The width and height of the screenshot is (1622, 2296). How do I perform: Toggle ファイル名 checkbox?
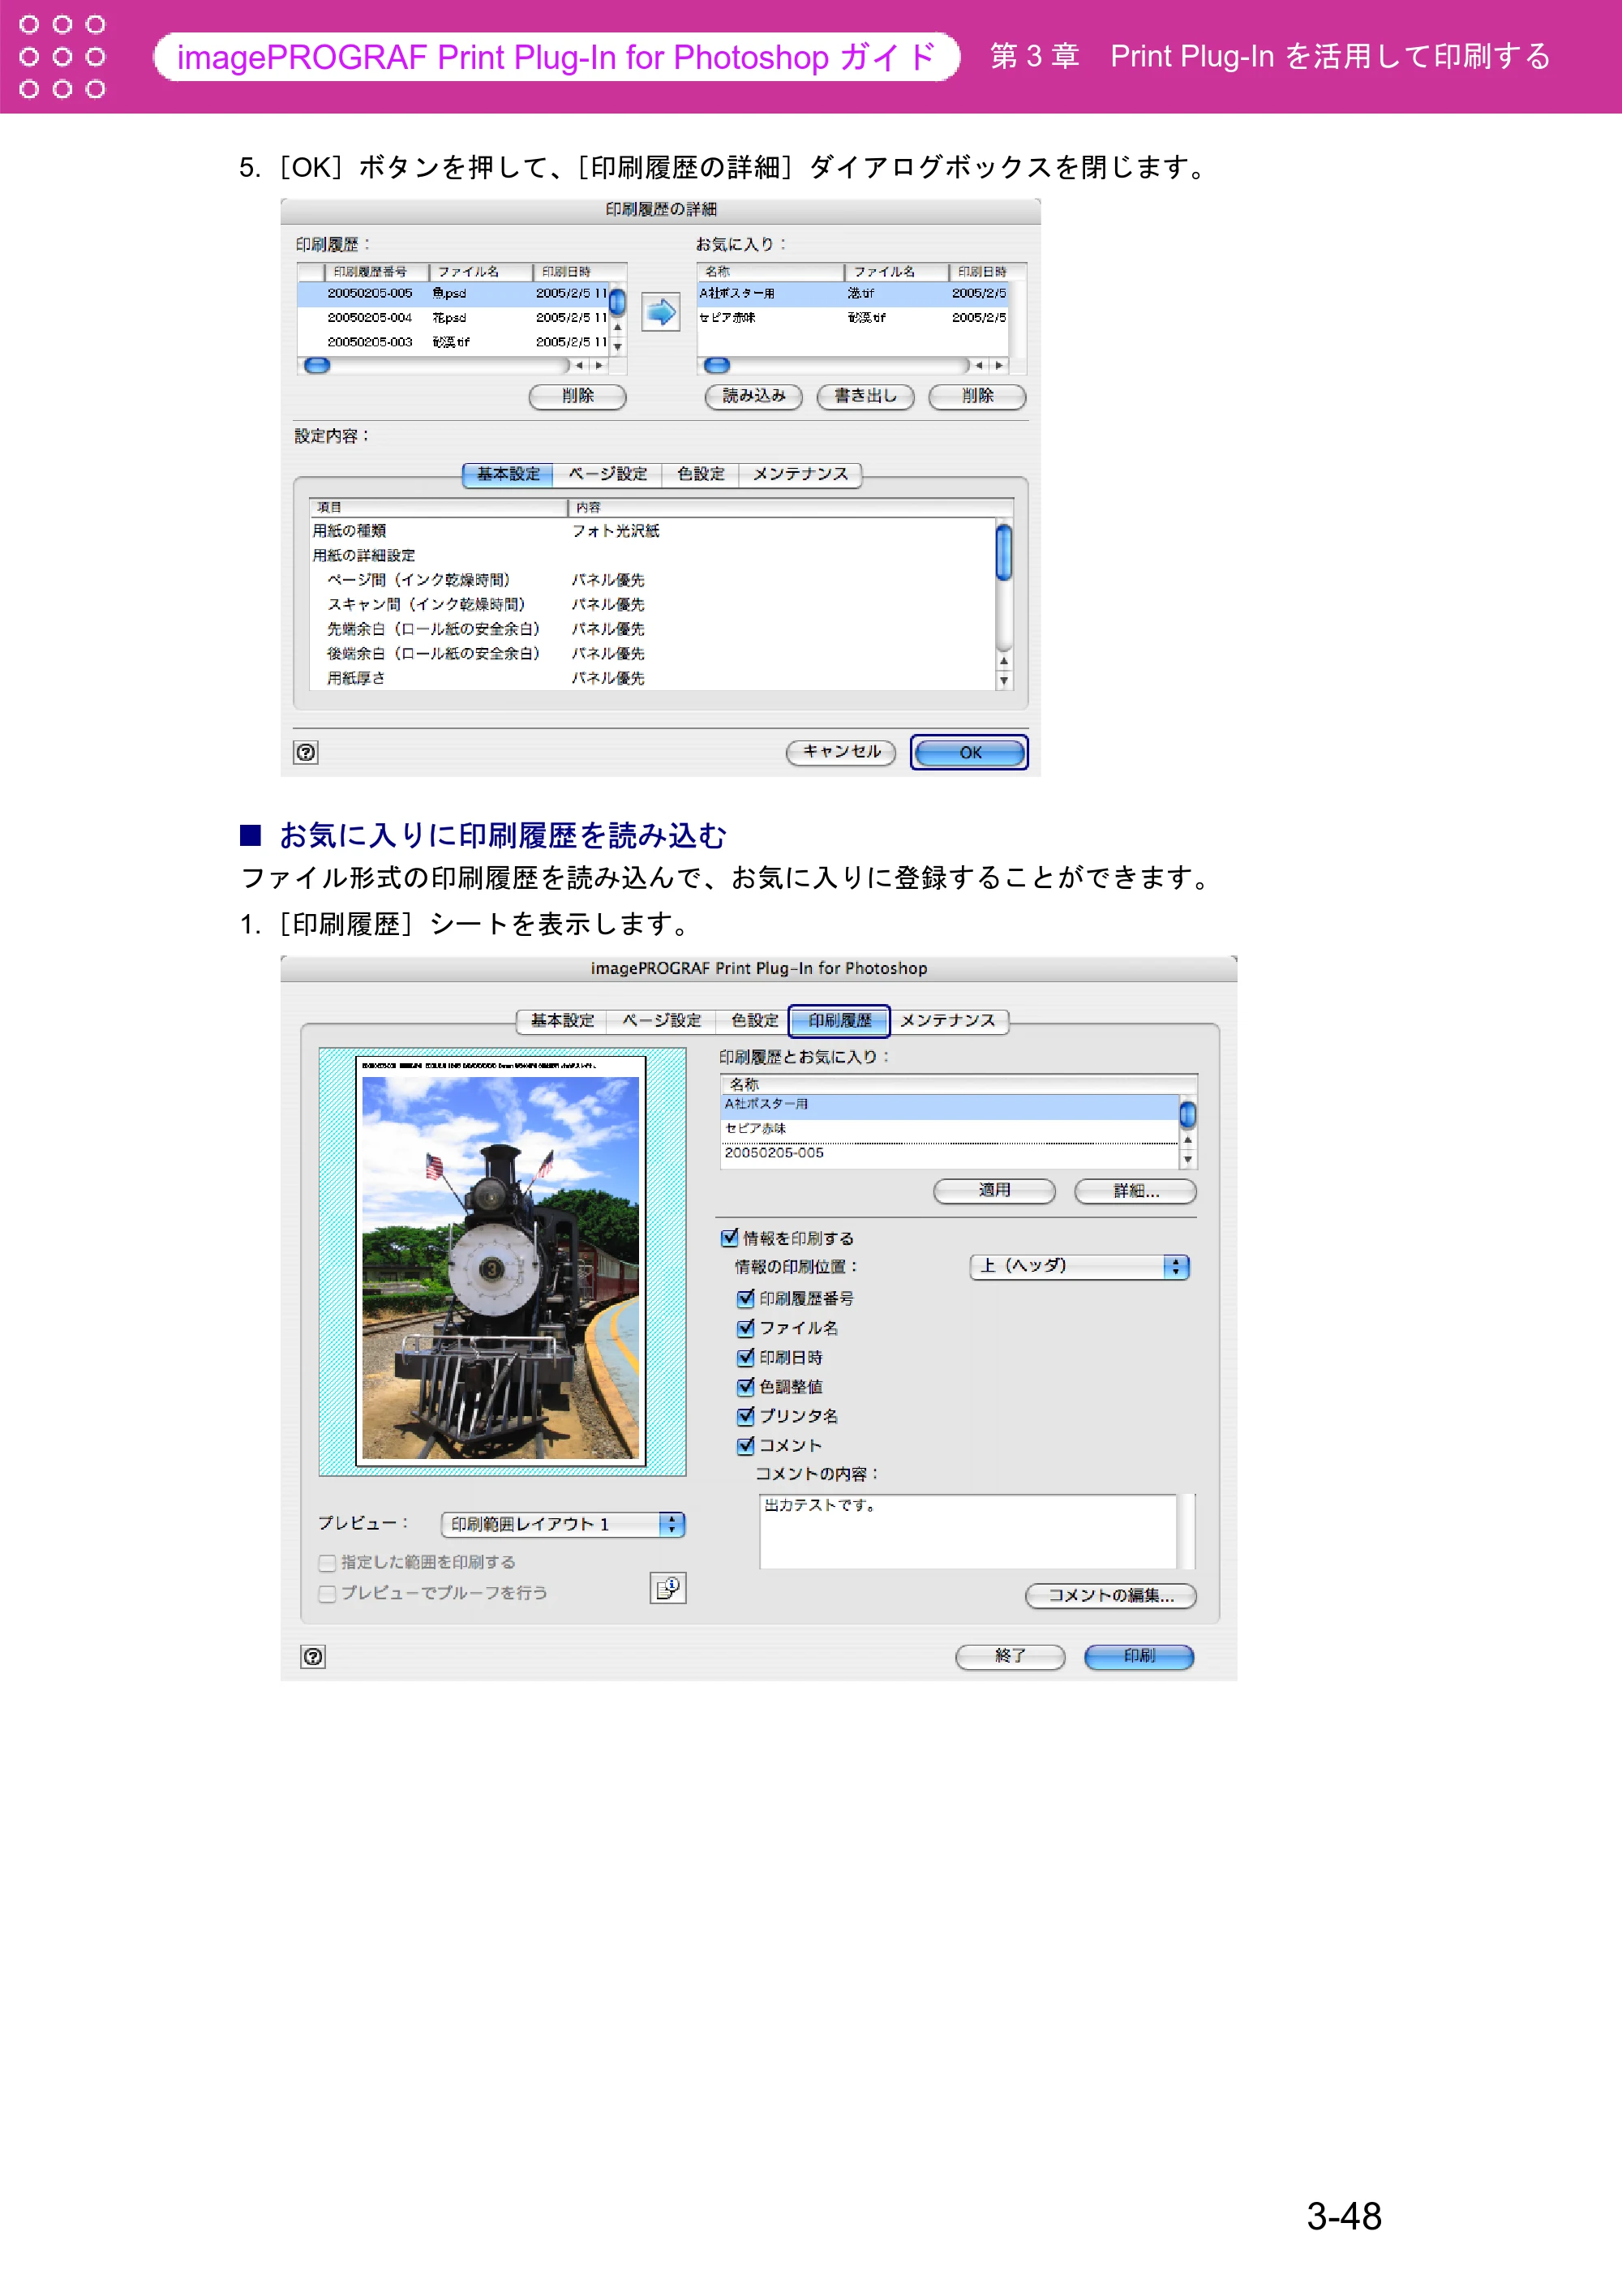(745, 1328)
